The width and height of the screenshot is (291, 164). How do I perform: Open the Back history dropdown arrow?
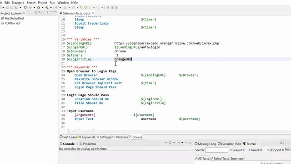pyautogui.click(x=94, y=8)
